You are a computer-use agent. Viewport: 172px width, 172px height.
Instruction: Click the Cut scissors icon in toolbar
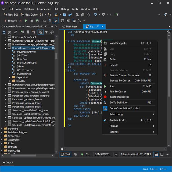click(77, 15)
